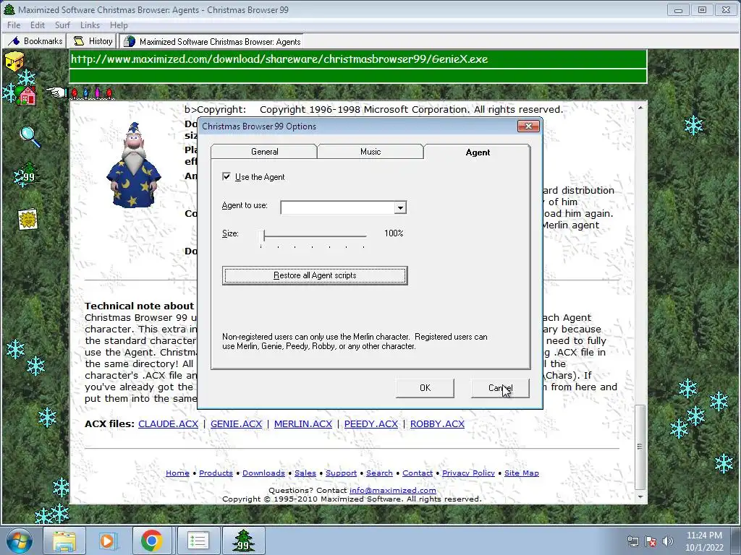The height and width of the screenshot is (555, 741).
Task: Click the scrollbar up arrow
Action: tap(640, 108)
